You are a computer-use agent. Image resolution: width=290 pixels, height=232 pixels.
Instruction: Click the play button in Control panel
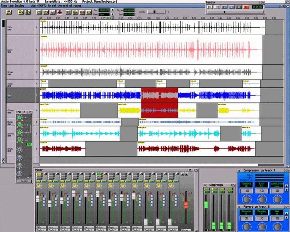tap(225, 7)
